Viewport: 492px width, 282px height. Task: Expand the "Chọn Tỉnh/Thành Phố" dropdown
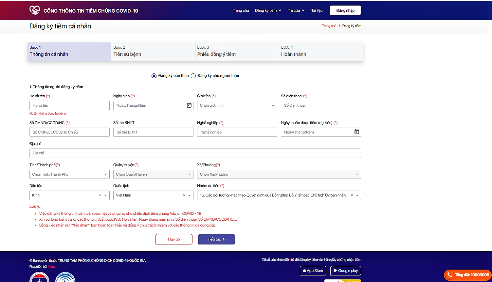coord(69,174)
